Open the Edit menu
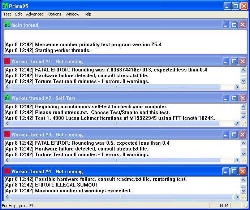Screen dimensions: 250x210 18,14
